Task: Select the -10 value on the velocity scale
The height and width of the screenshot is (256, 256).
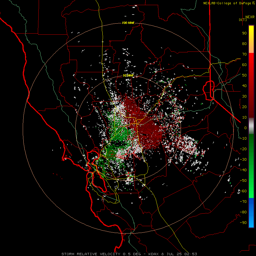Action: (243, 139)
